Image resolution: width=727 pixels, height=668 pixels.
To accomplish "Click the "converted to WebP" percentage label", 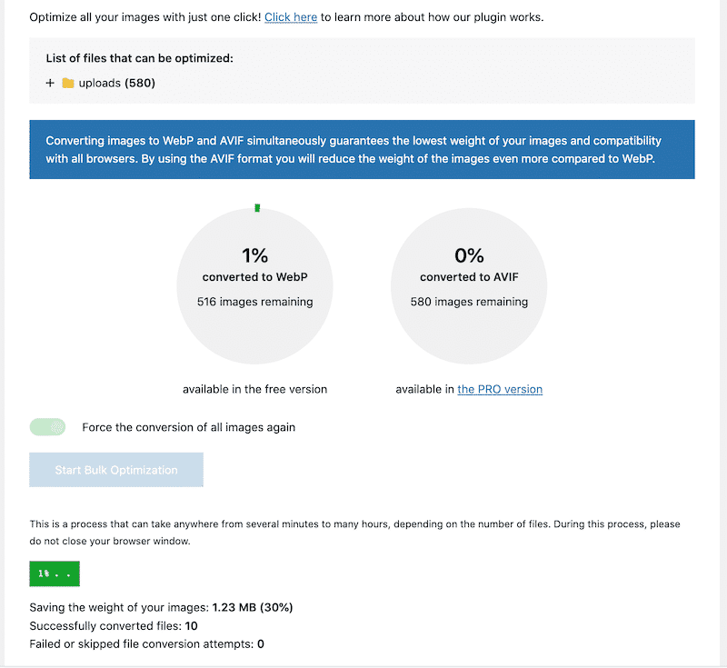I will [x=255, y=255].
